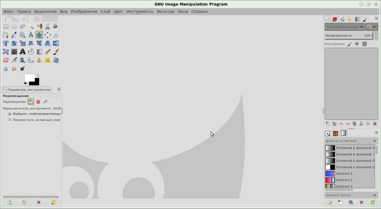Select the Paths pen tool
Viewport: 381px width, 209px height.
6,35
